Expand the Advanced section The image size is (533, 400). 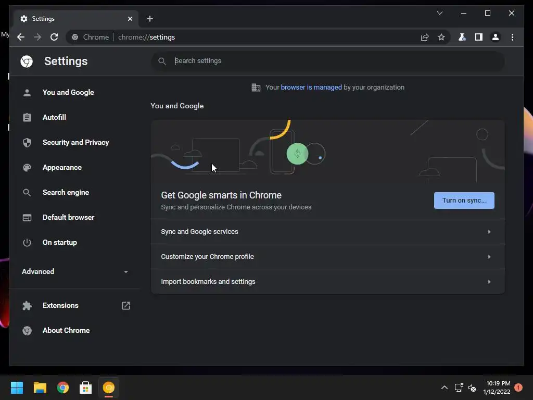click(x=75, y=271)
